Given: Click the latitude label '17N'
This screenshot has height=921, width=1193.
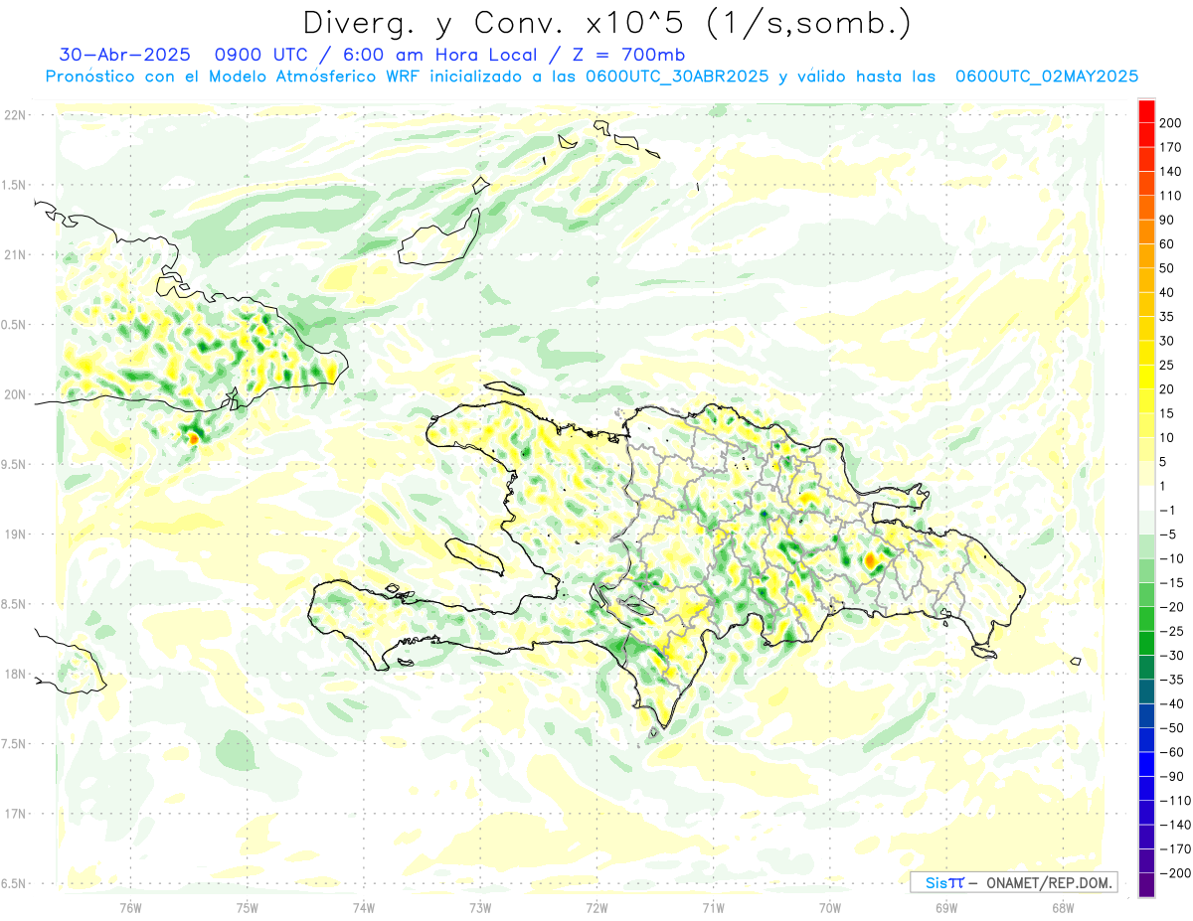Looking at the screenshot, I should [x=14, y=814].
